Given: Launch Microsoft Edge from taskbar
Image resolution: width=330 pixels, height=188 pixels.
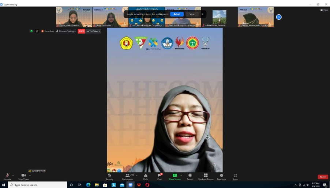Looking at the screenshot, I should pos(88,185).
